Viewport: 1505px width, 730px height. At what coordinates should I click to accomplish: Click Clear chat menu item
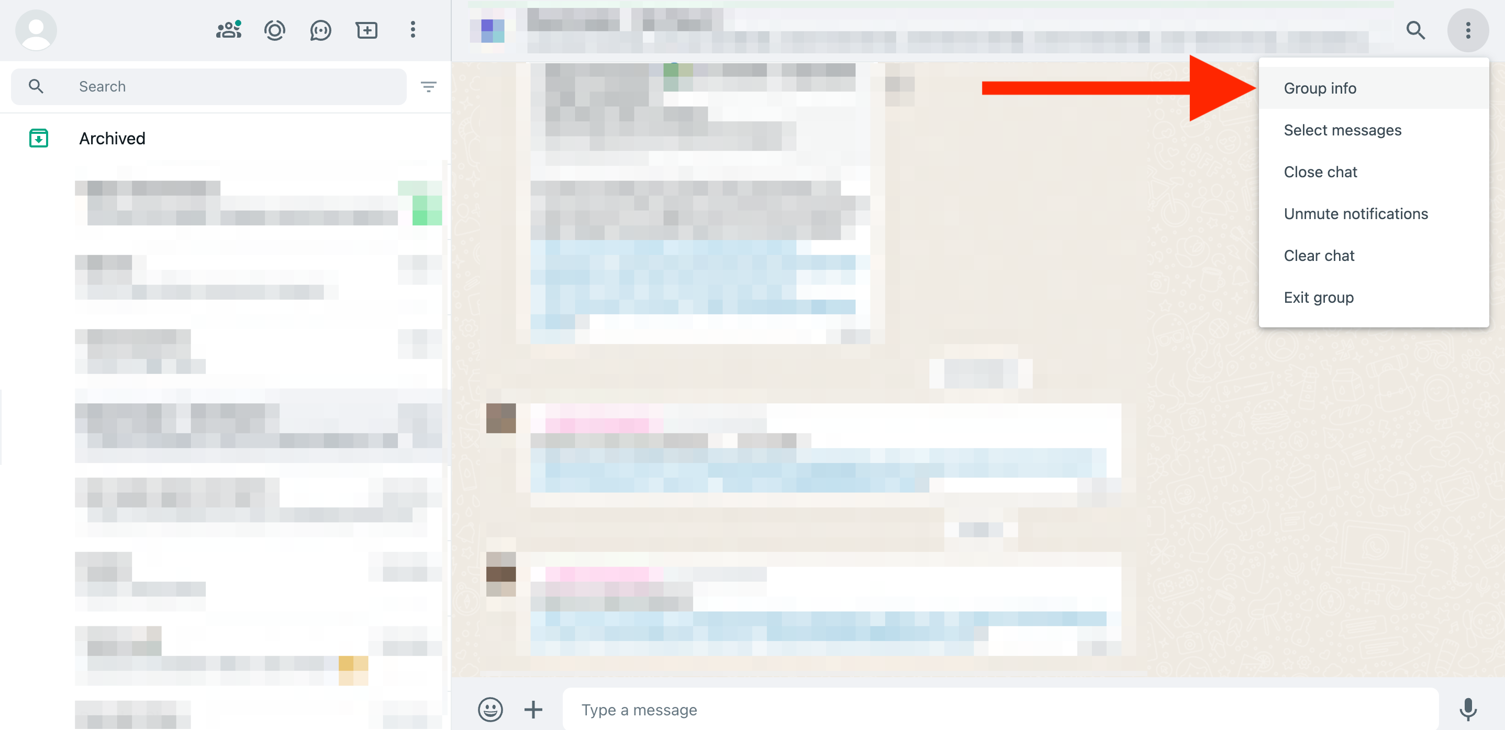[1319, 255]
